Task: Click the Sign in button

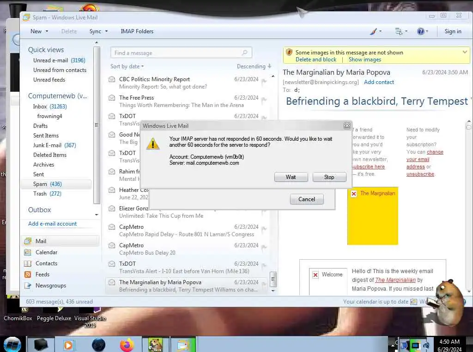Action: pyautogui.click(x=453, y=31)
